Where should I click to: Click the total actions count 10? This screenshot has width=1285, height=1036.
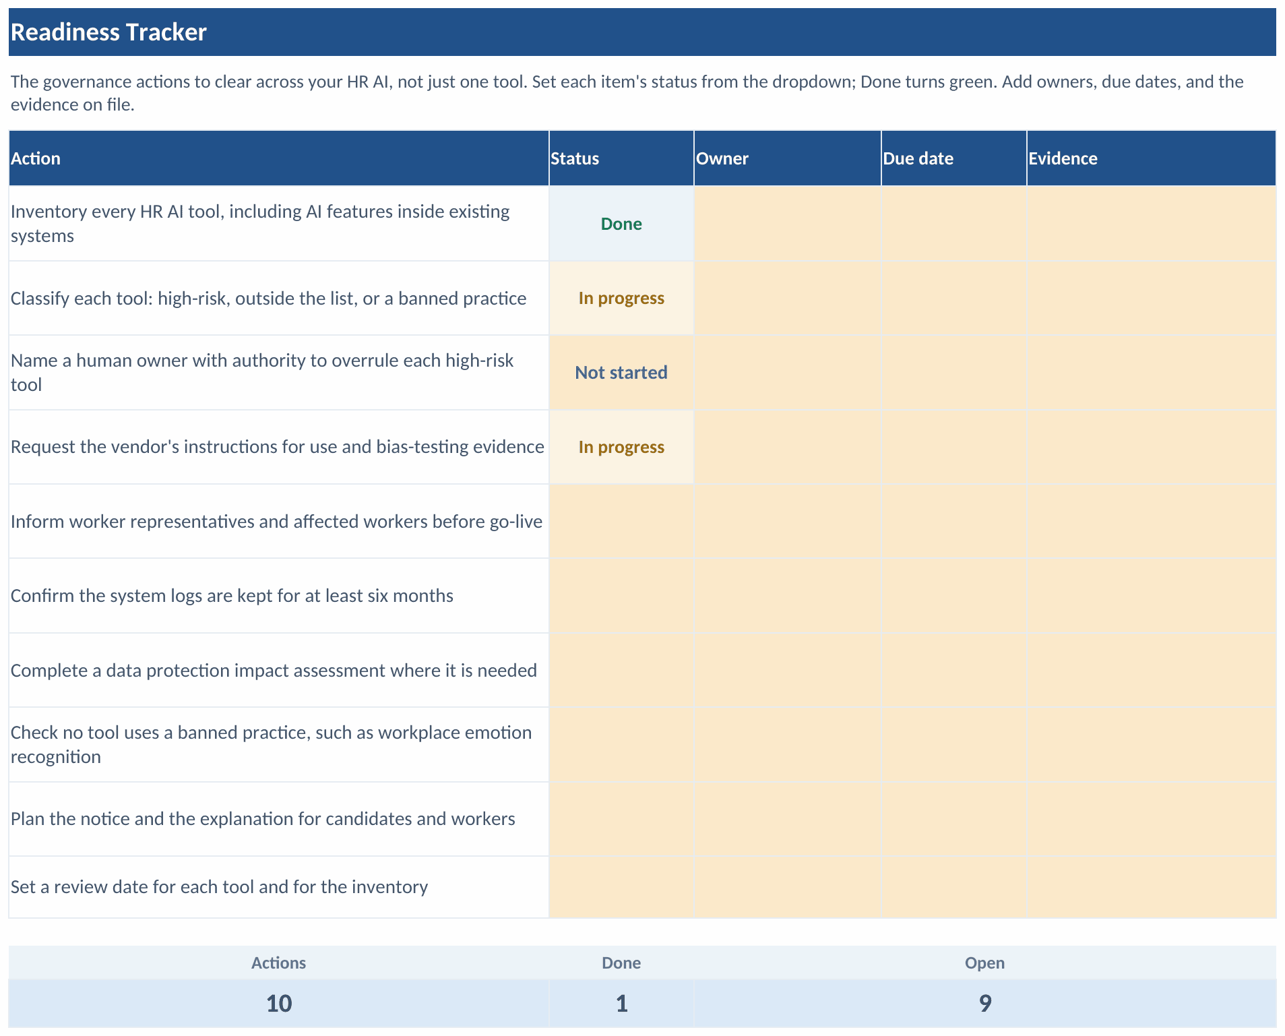tap(279, 1004)
